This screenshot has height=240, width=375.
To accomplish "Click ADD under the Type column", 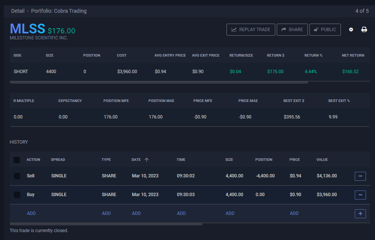I will coord(106,213).
